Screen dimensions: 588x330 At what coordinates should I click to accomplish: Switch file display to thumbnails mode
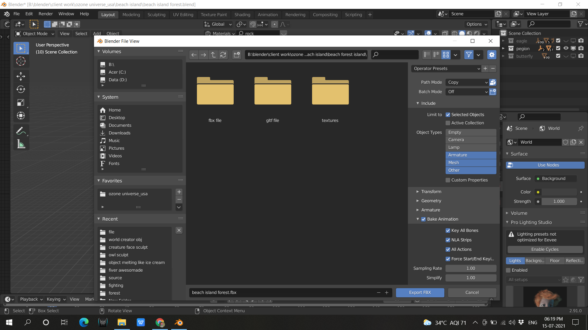point(446,55)
